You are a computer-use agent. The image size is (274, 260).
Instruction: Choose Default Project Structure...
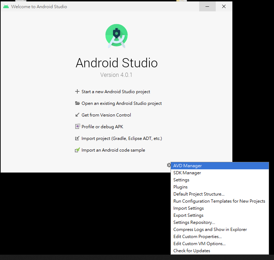click(220, 194)
